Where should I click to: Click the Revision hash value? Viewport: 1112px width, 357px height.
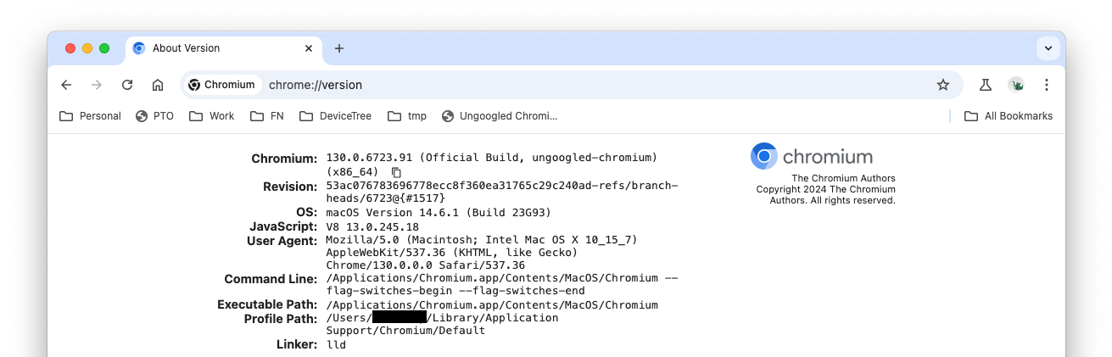(502, 192)
